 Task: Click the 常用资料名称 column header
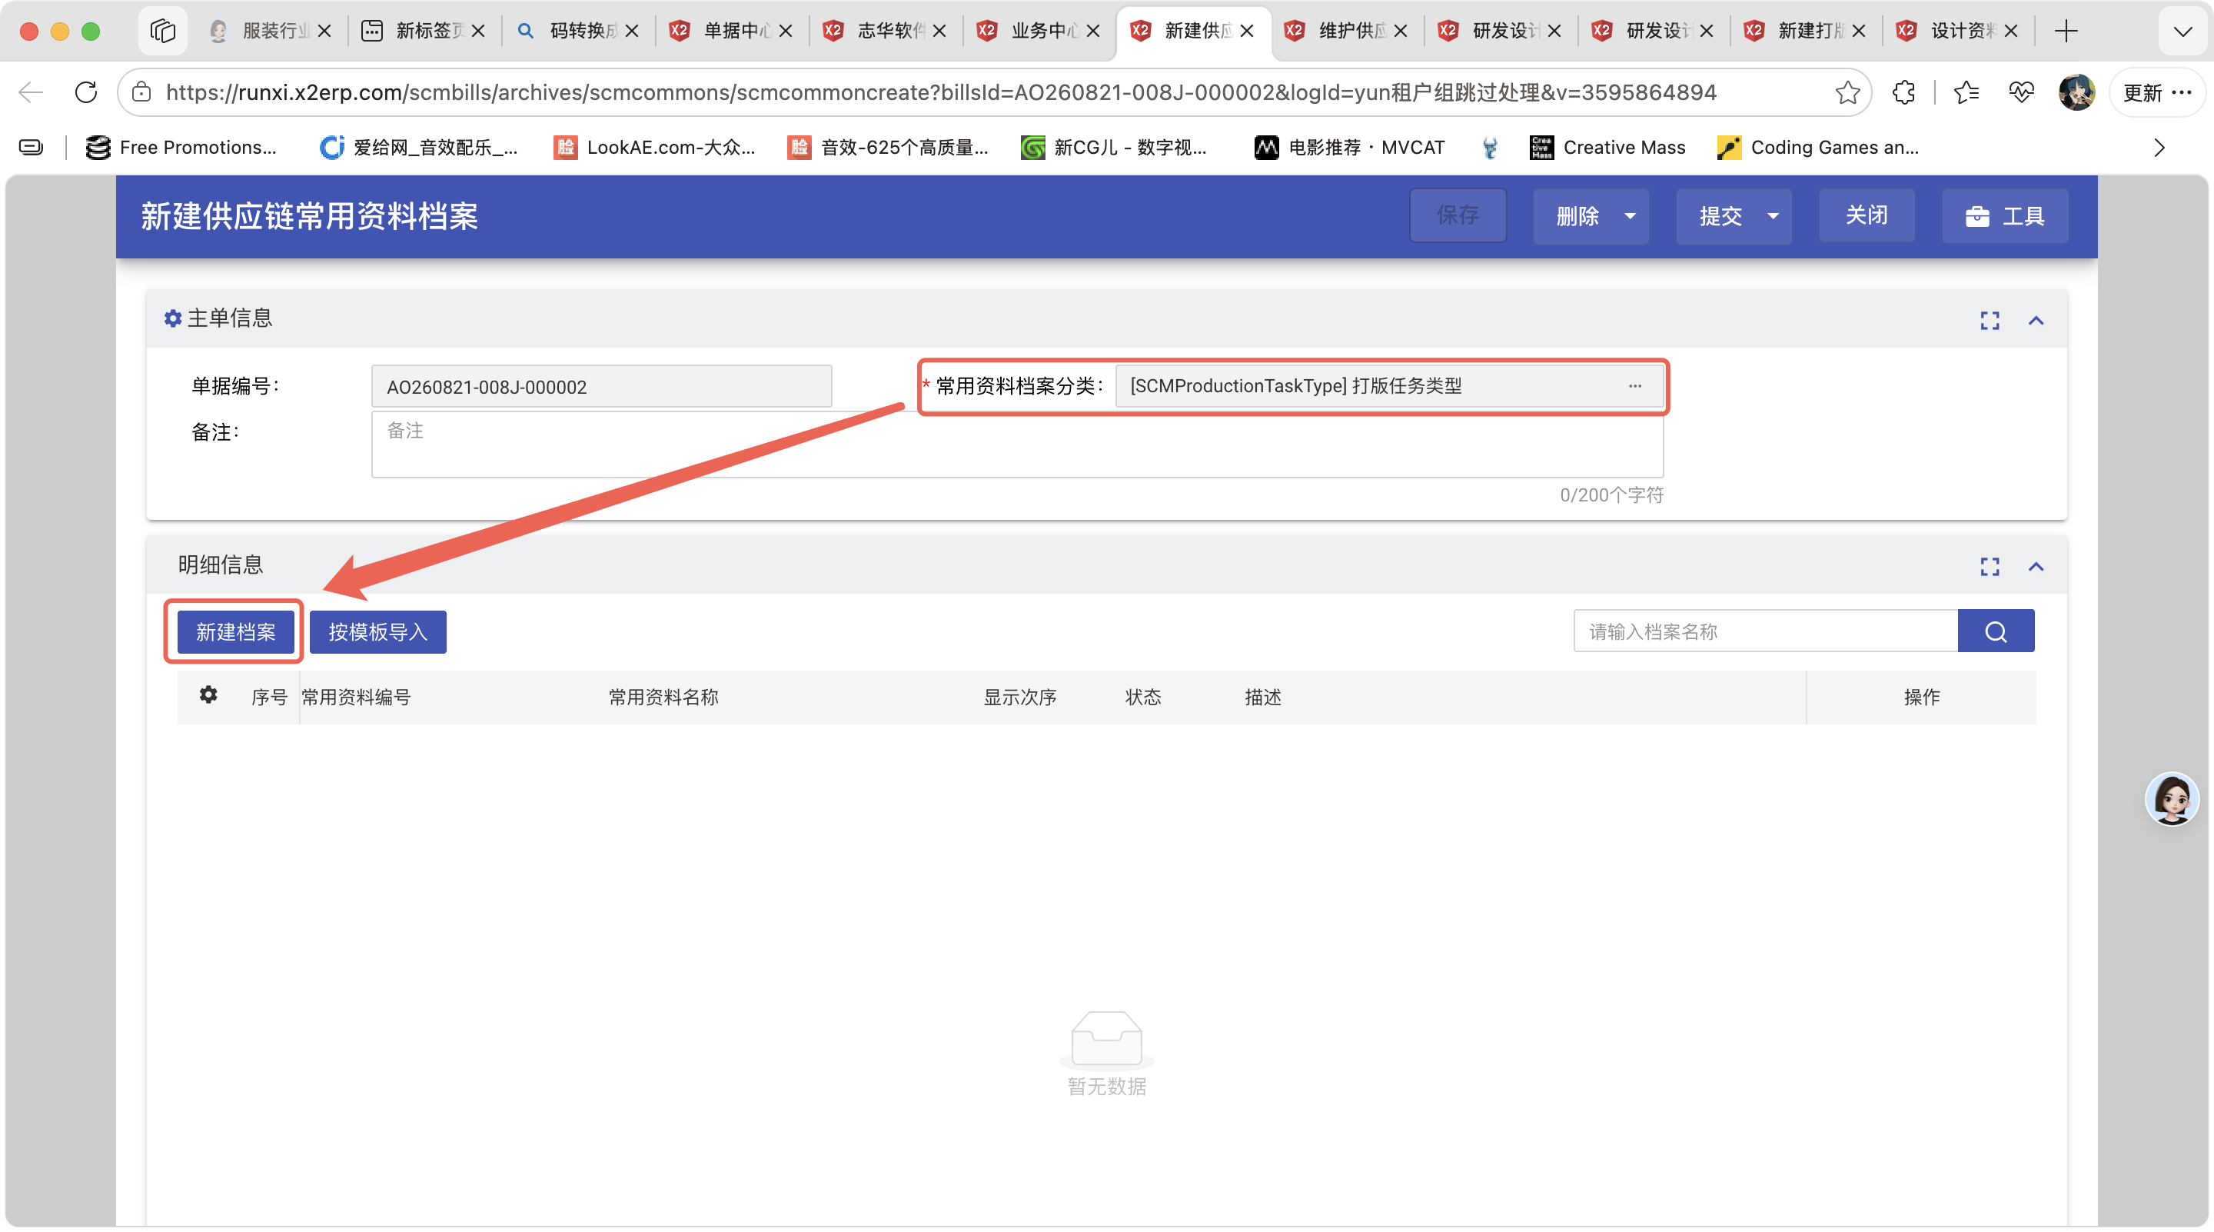[x=663, y=698]
